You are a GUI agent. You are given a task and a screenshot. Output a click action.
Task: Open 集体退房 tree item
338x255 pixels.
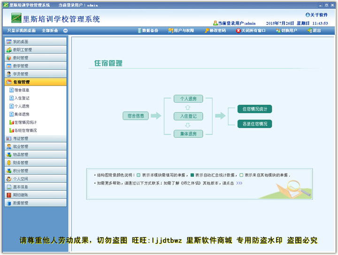point(22,114)
